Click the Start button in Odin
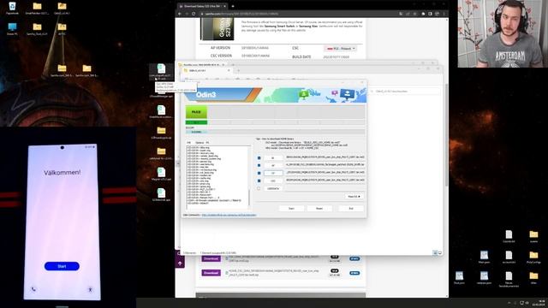 point(291,209)
